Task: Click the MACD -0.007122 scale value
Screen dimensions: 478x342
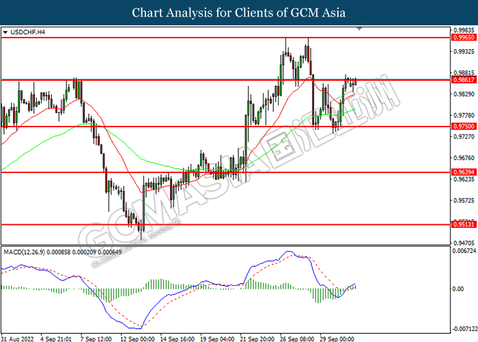Action: tap(465, 329)
